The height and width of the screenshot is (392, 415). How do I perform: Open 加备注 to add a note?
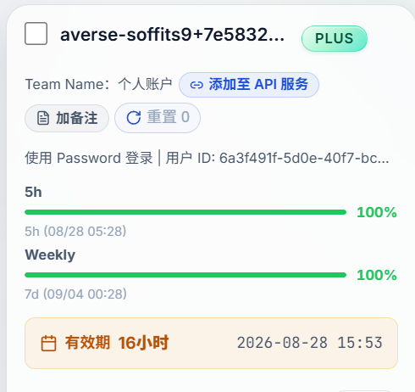(x=67, y=118)
